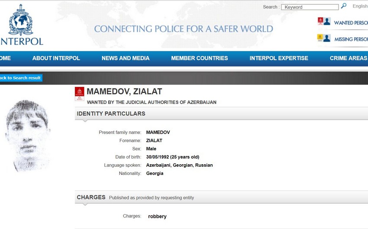
Task: Open the Missing Persons link
Action: click(x=351, y=39)
